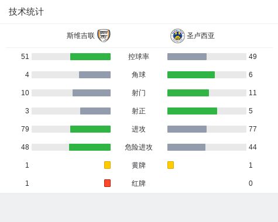278x222 pixels.
Task: Click the green 进攻 bar showing 79
Action: [x=90, y=129]
